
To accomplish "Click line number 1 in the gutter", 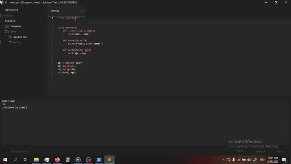I will 53,18.
